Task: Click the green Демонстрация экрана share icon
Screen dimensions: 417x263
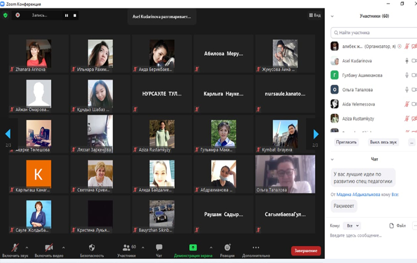Action: click(193, 247)
